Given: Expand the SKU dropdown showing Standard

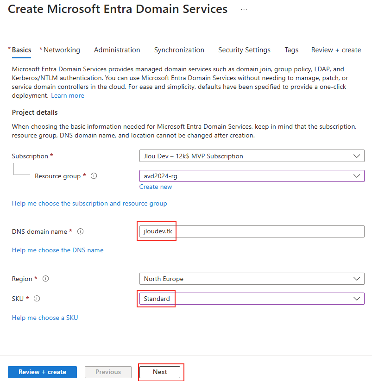Looking at the screenshot, I should click(252, 299).
